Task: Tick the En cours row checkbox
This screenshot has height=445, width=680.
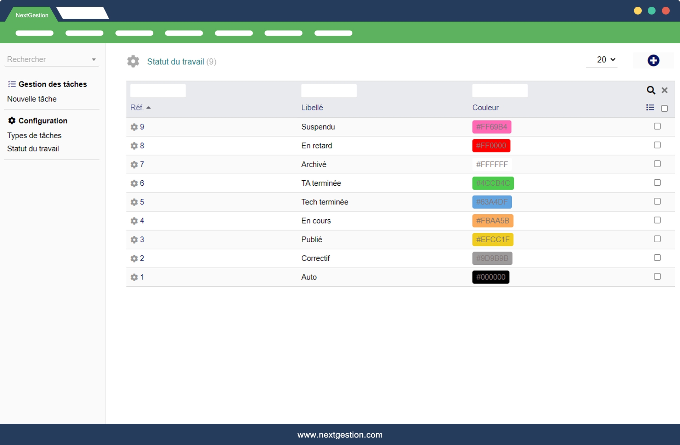Action: (x=657, y=220)
